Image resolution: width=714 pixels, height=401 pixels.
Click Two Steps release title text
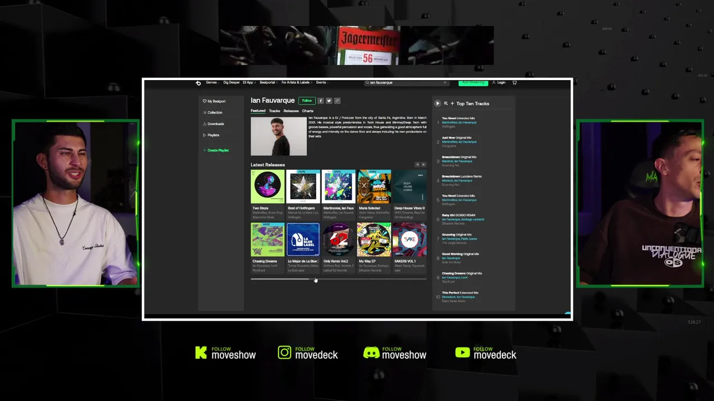pyautogui.click(x=260, y=208)
